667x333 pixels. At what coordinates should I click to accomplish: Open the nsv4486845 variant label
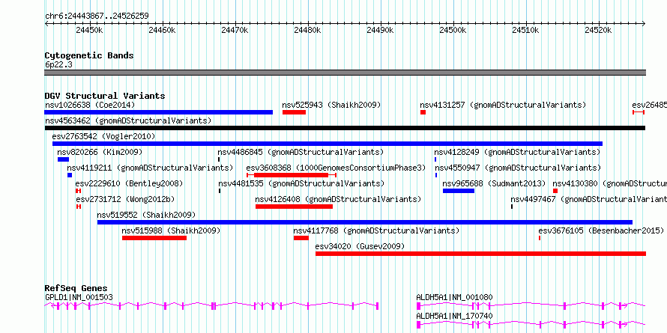301,152
